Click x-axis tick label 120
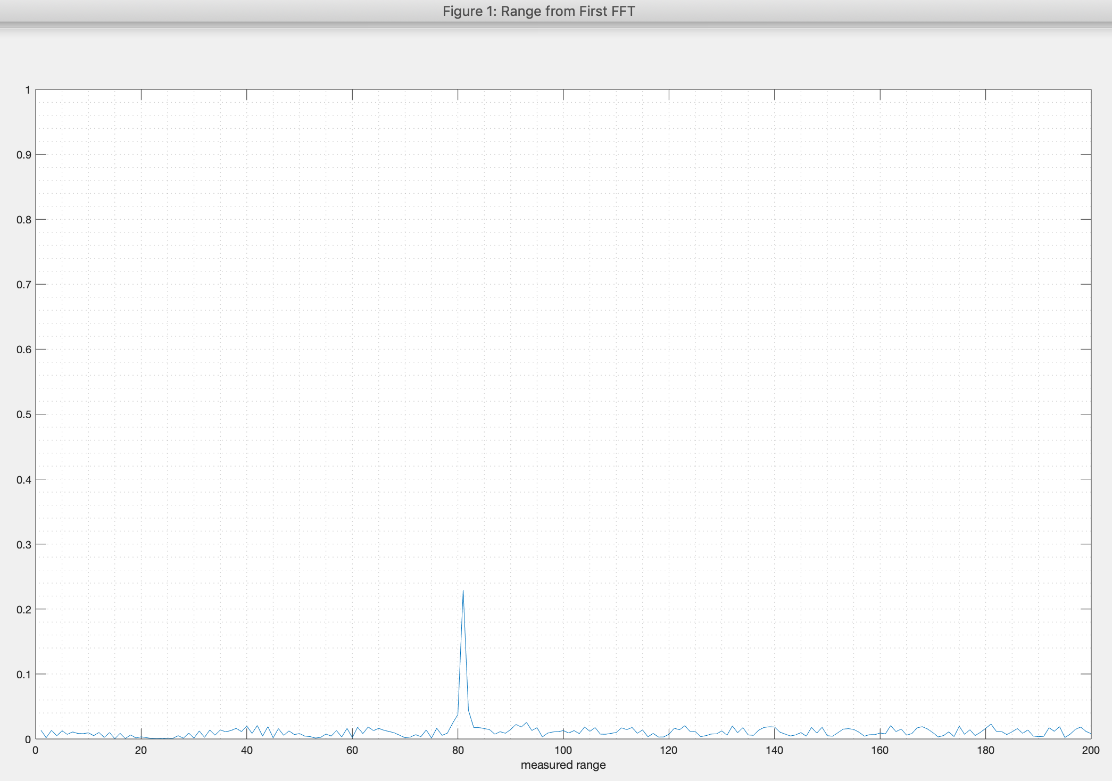The height and width of the screenshot is (781, 1112). [668, 750]
